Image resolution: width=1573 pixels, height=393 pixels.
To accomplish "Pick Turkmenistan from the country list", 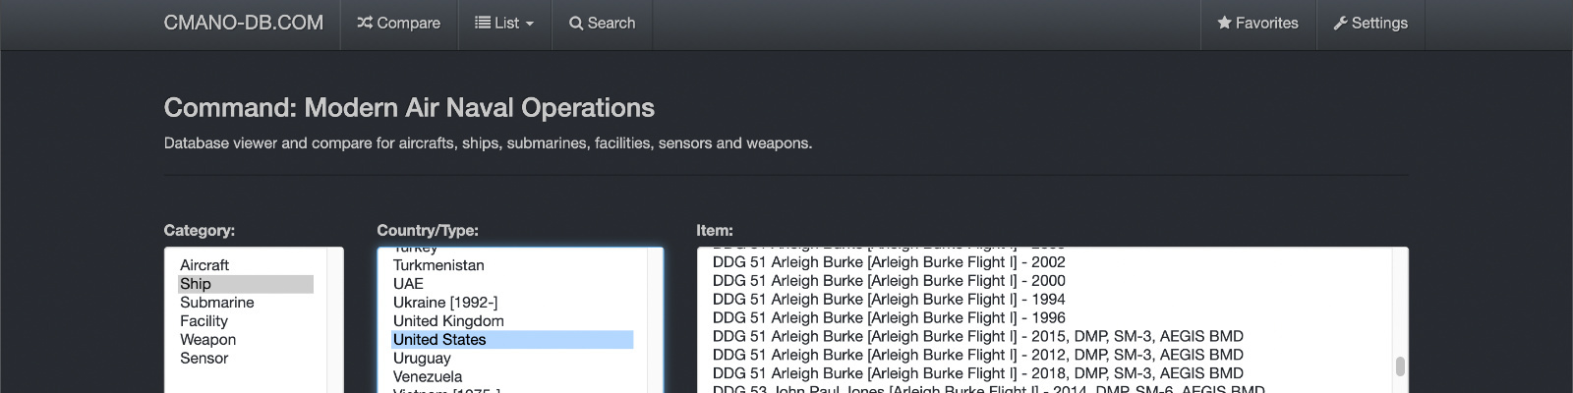I will coord(438,265).
